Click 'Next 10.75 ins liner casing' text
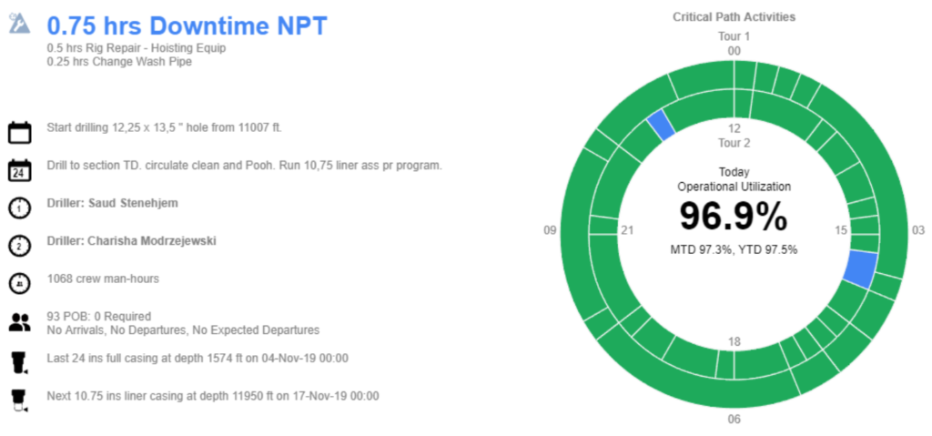 213,396
